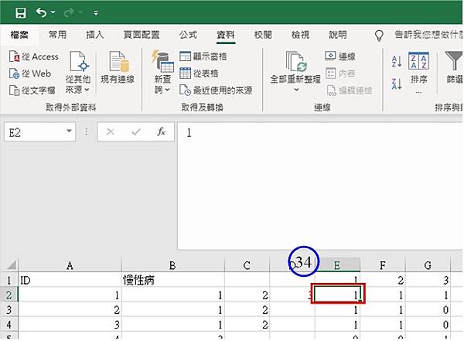Import data 從文字檔
The width and height of the screenshot is (464, 341).
[x=32, y=90]
